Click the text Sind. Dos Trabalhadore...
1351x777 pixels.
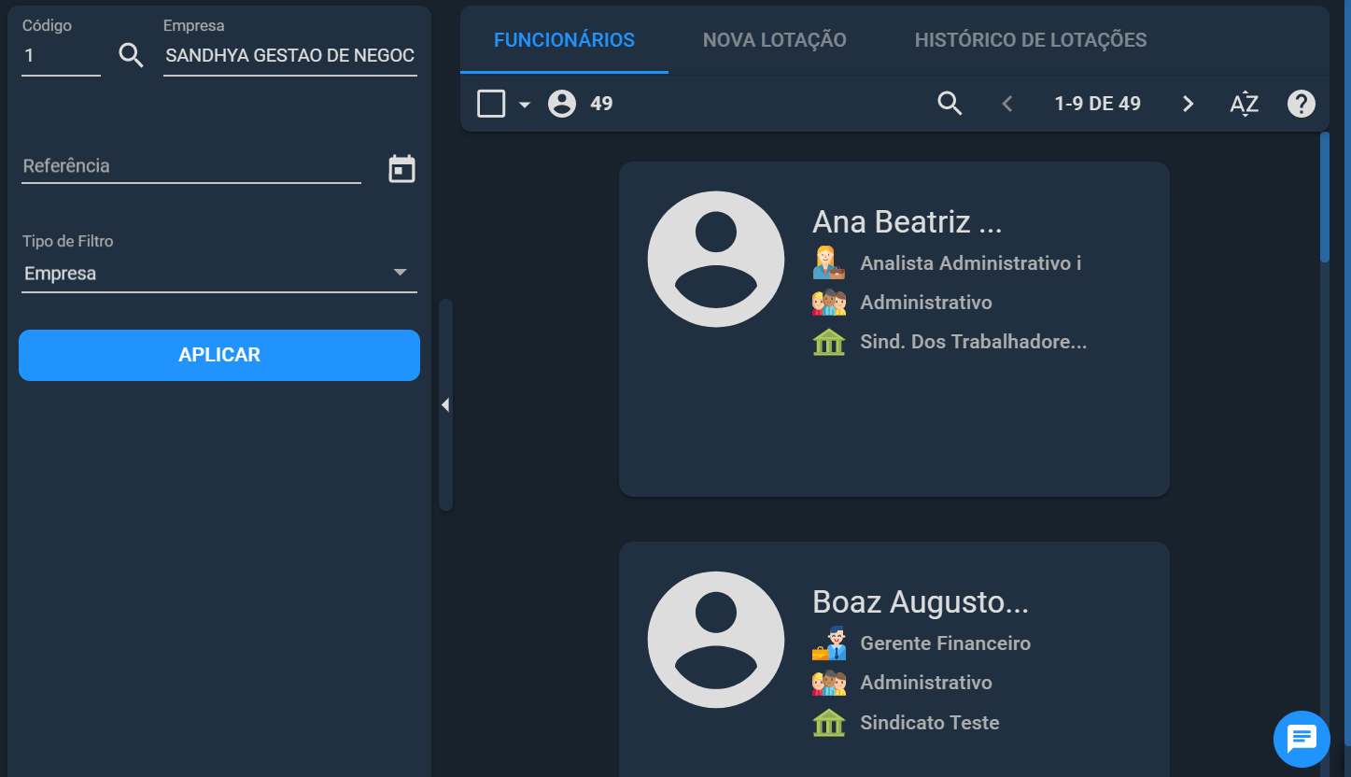[974, 342]
